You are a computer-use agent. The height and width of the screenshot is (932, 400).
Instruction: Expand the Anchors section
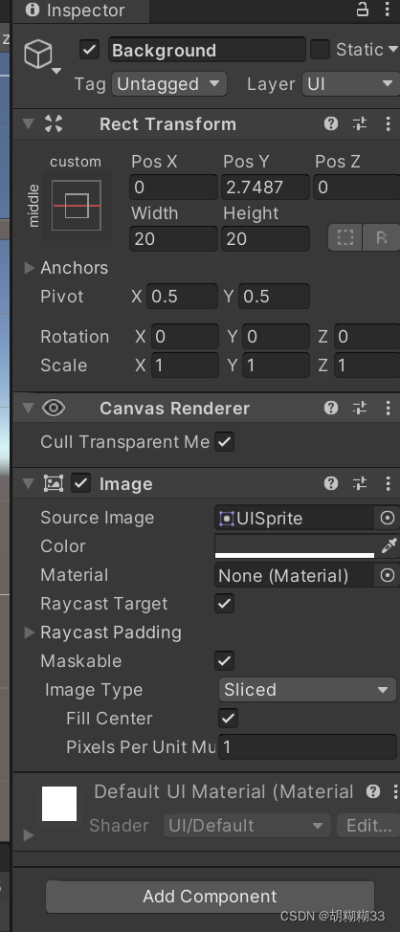(29, 268)
